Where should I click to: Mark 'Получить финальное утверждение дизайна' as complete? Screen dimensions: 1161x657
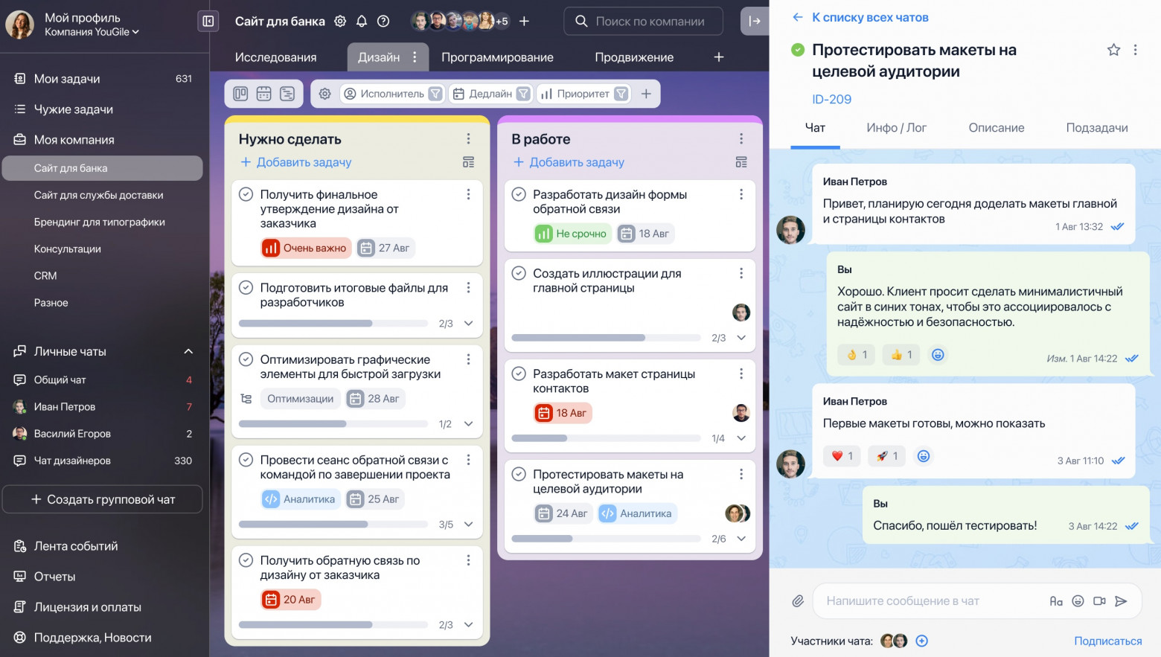pos(246,193)
